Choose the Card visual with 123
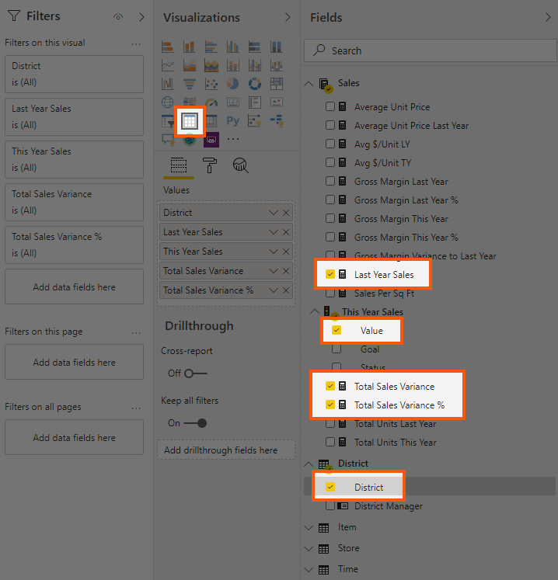 233,102
